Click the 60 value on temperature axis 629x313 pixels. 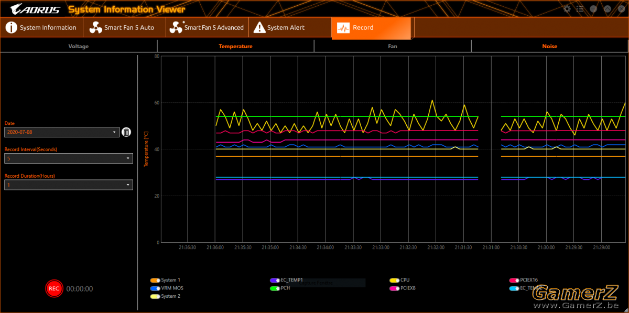157,103
